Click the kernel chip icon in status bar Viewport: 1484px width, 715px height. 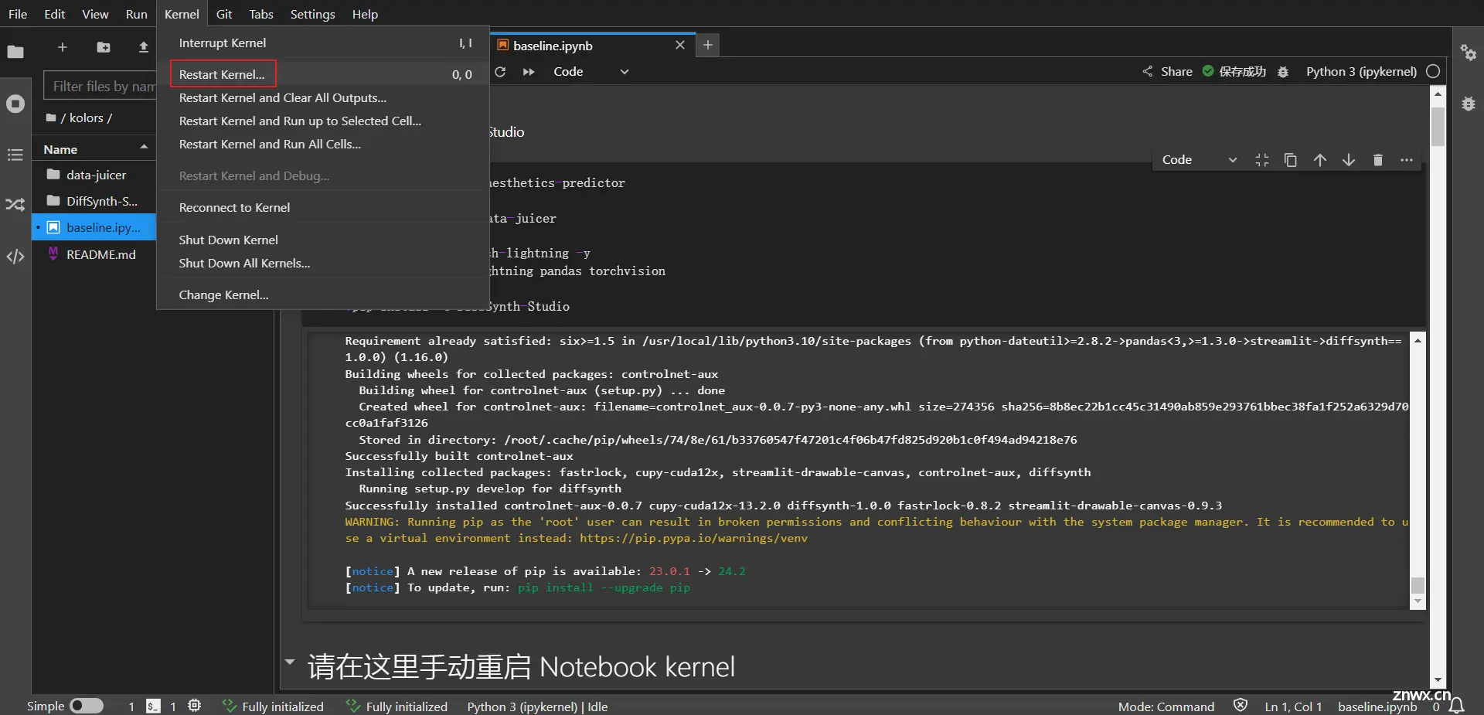195,706
